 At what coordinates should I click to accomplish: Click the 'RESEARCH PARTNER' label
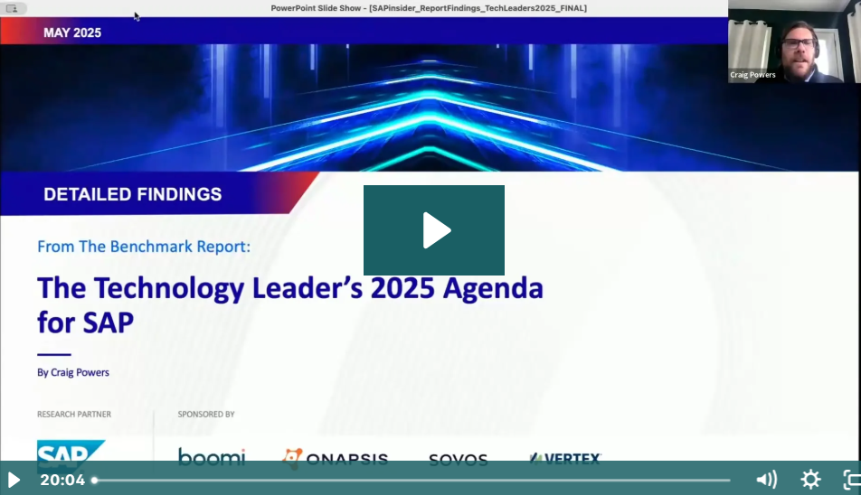coord(74,415)
